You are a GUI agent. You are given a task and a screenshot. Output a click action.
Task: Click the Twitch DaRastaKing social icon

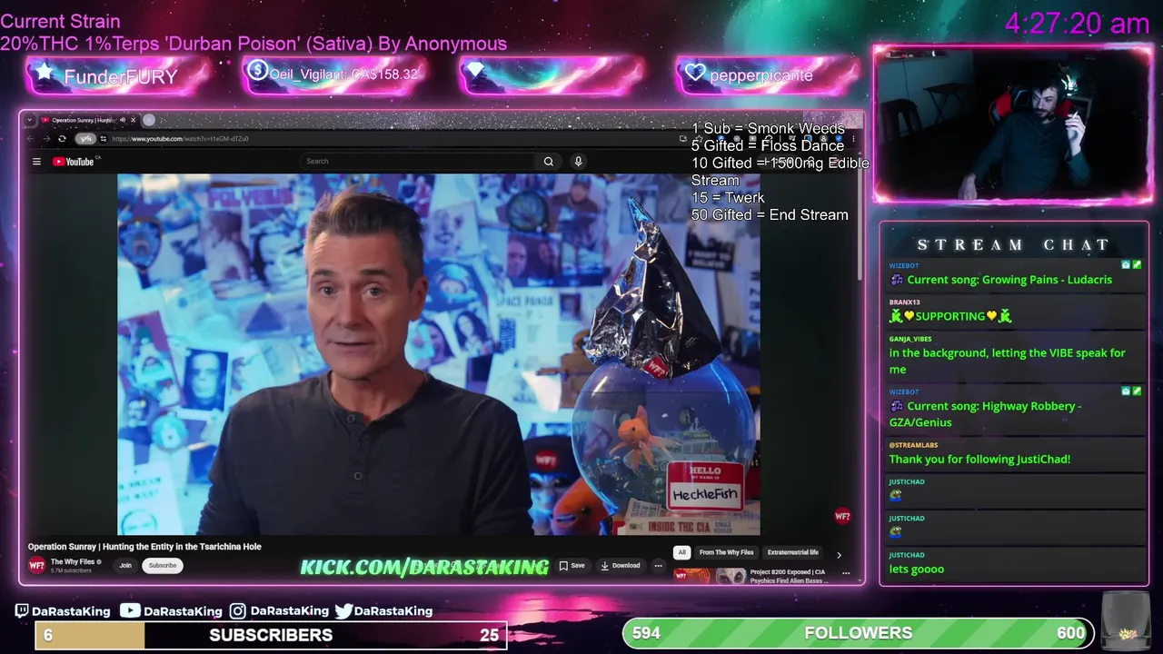pyautogui.click(x=22, y=611)
